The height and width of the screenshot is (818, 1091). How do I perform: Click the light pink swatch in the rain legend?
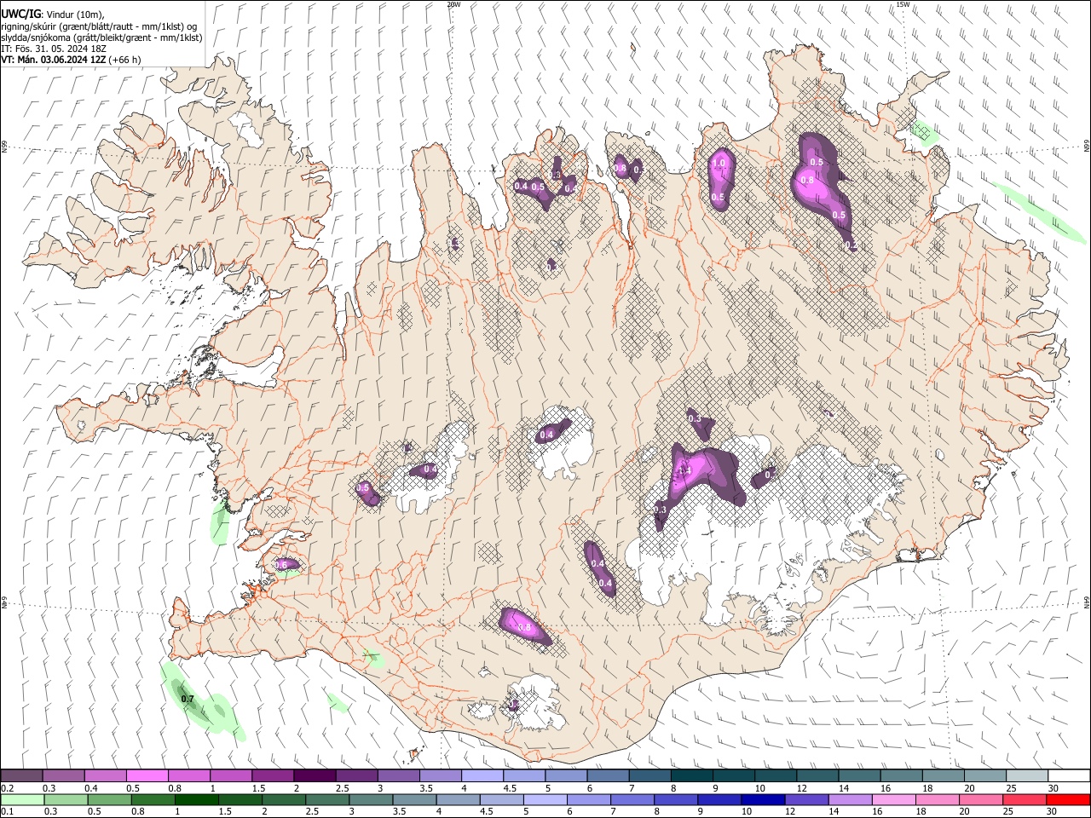coord(893,799)
